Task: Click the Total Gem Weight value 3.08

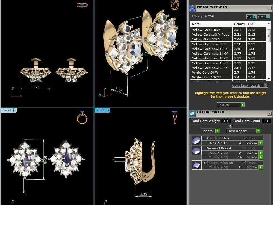Action: (x=226, y=121)
